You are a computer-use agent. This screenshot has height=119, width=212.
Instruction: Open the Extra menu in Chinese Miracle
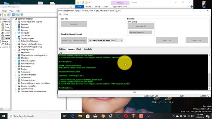point(66,14)
